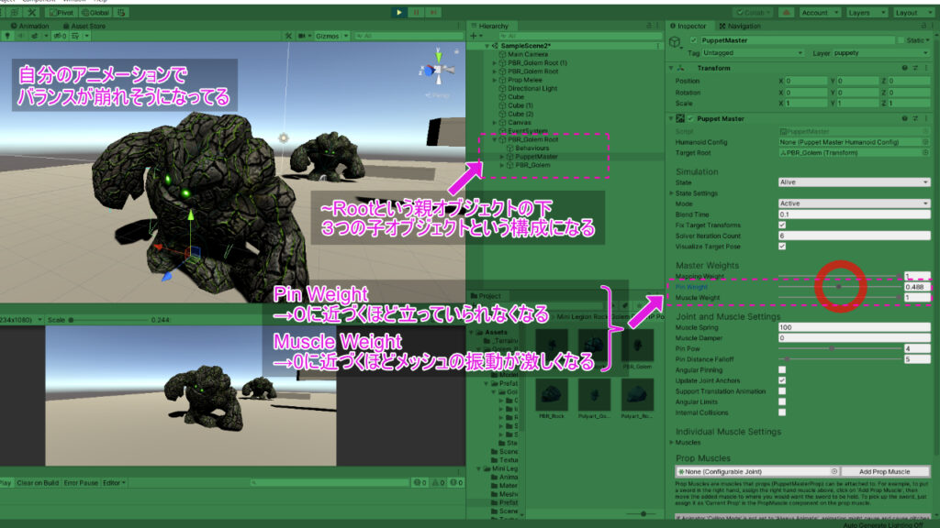Expand PuppetMaster in the Hierarchy

(x=501, y=157)
